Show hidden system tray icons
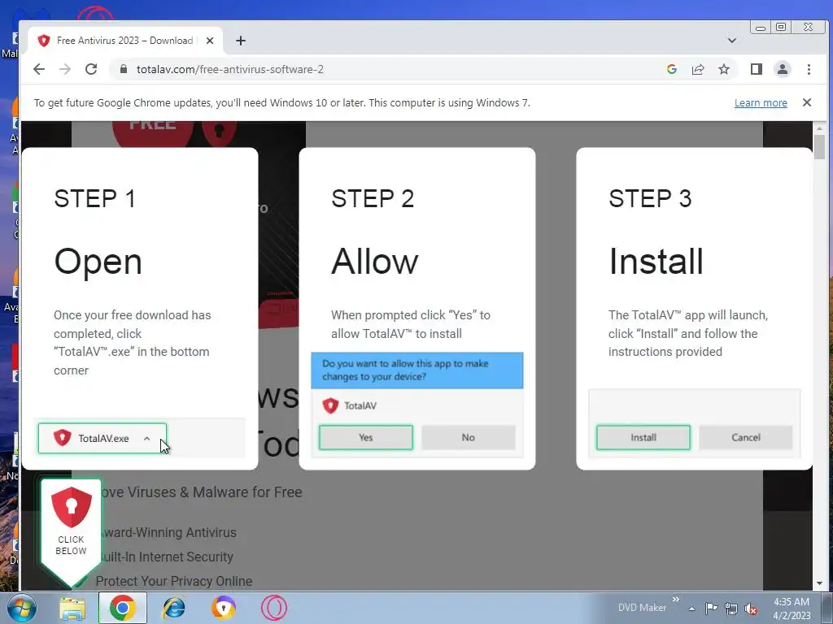This screenshot has height=624, width=833. [x=691, y=609]
